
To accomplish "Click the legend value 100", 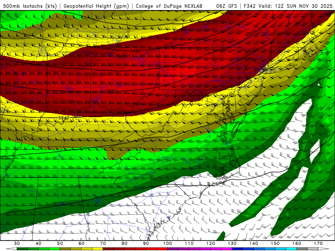I will point(167,243).
